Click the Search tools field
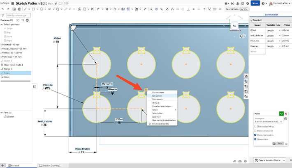This screenshot has height=168, width=292. click(x=236, y=9)
